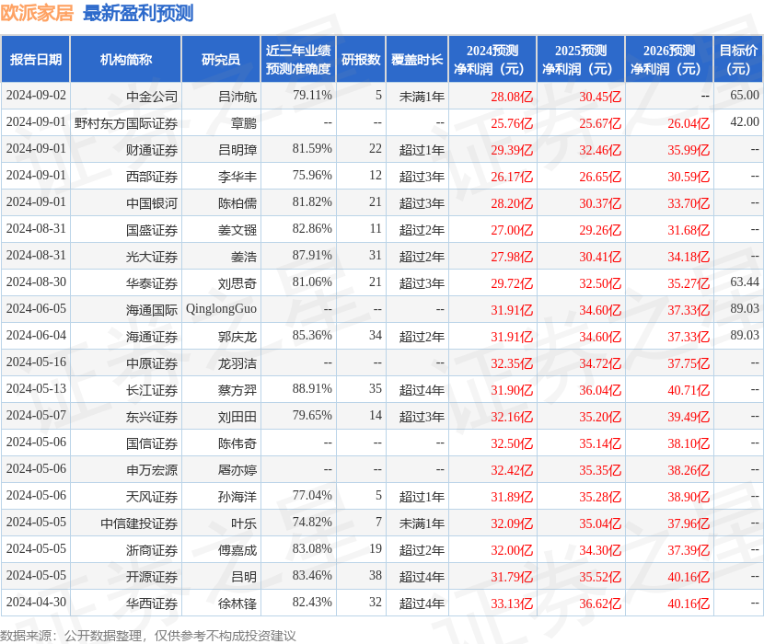Click researcher name 陈柏儒
The width and height of the screenshot is (764, 644).
237,203
